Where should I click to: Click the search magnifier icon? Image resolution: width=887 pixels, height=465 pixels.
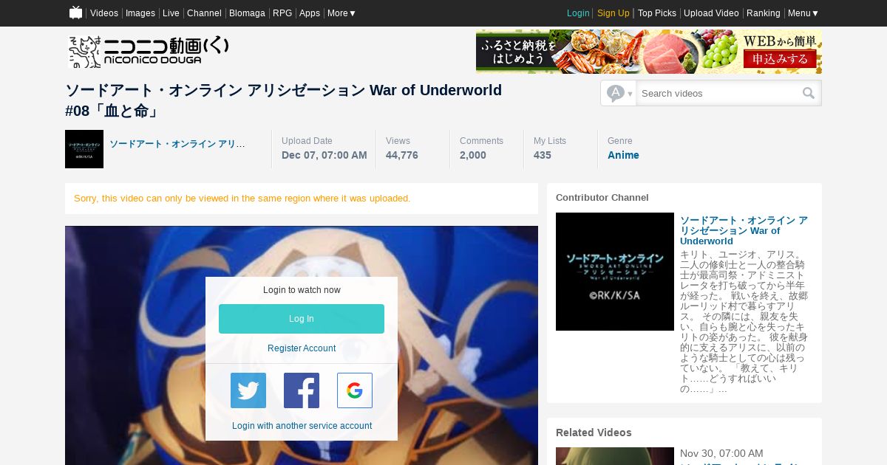point(809,93)
